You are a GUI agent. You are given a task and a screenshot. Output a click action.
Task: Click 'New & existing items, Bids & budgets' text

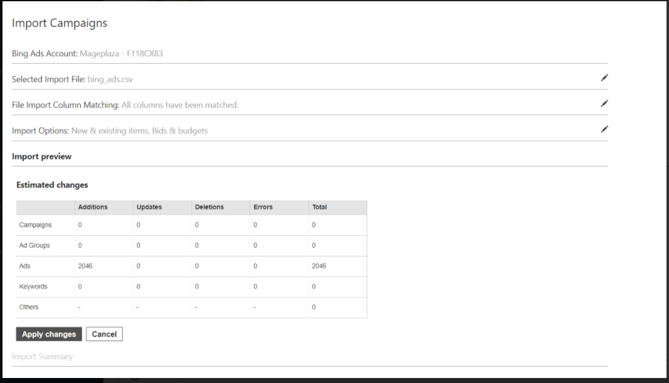[x=139, y=131]
